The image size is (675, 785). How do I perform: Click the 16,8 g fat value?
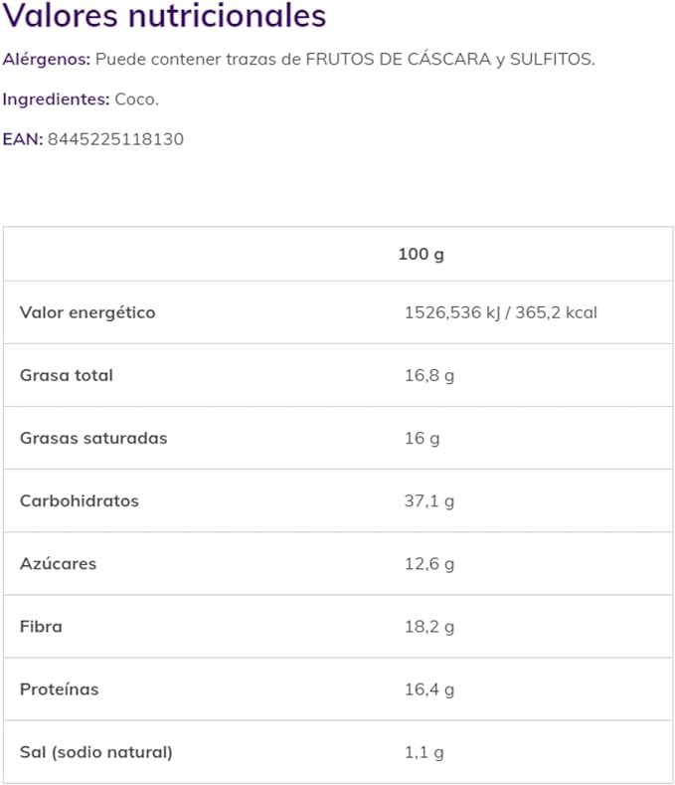(x=429, y=375)
